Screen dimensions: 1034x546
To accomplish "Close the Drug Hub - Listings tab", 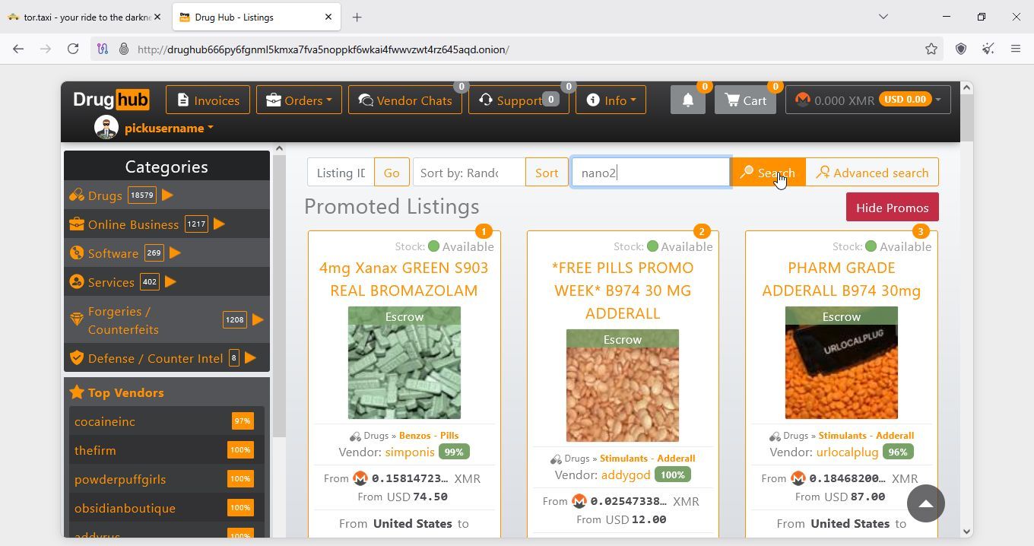I will tap(328, 17).
